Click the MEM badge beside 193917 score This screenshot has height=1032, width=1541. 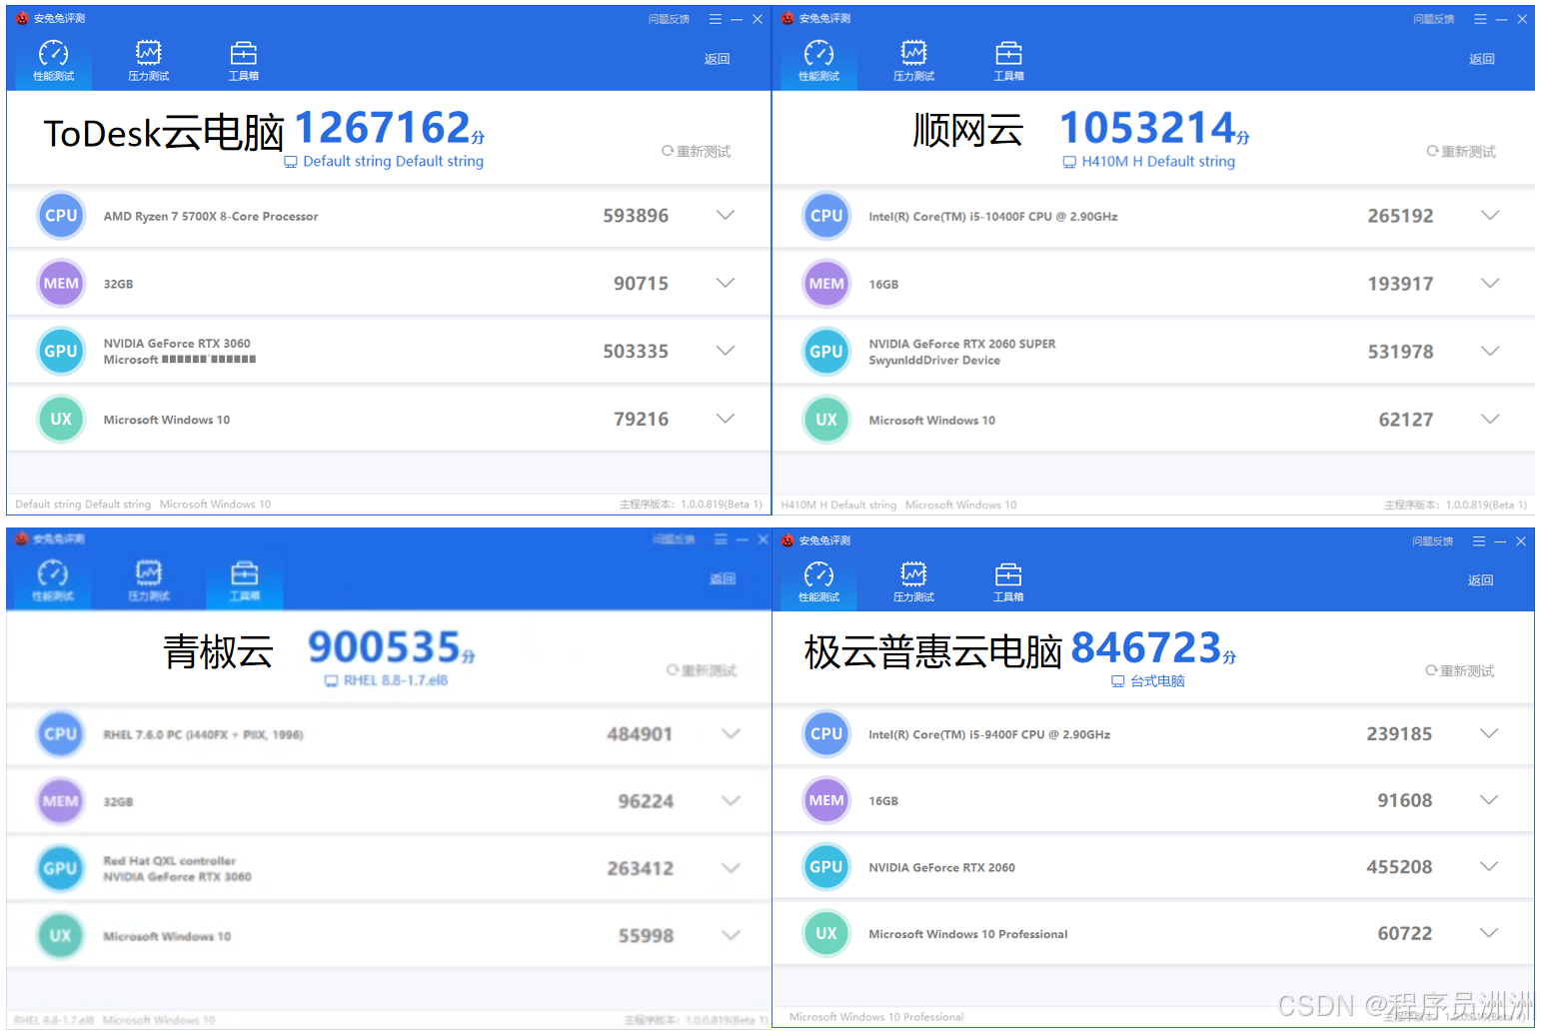coord(826,284)
